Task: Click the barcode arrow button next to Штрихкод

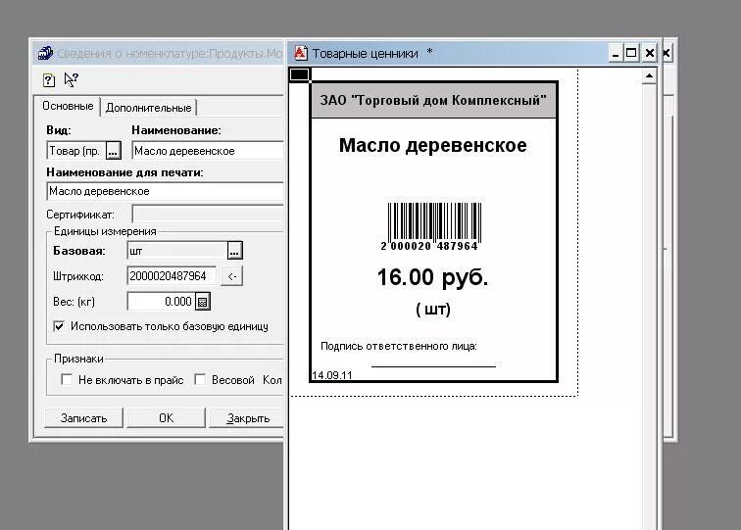Action: pos(231,276)
